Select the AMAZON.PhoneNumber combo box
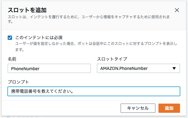 (x=138, y=68)
